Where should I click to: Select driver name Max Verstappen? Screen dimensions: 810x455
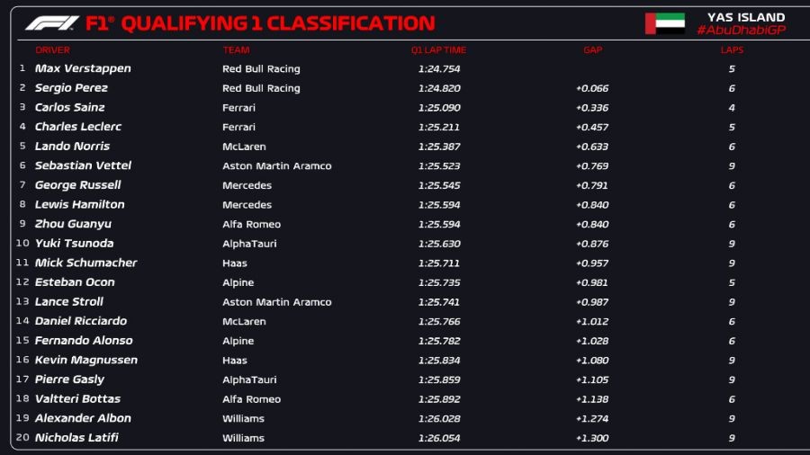[83, 68]
